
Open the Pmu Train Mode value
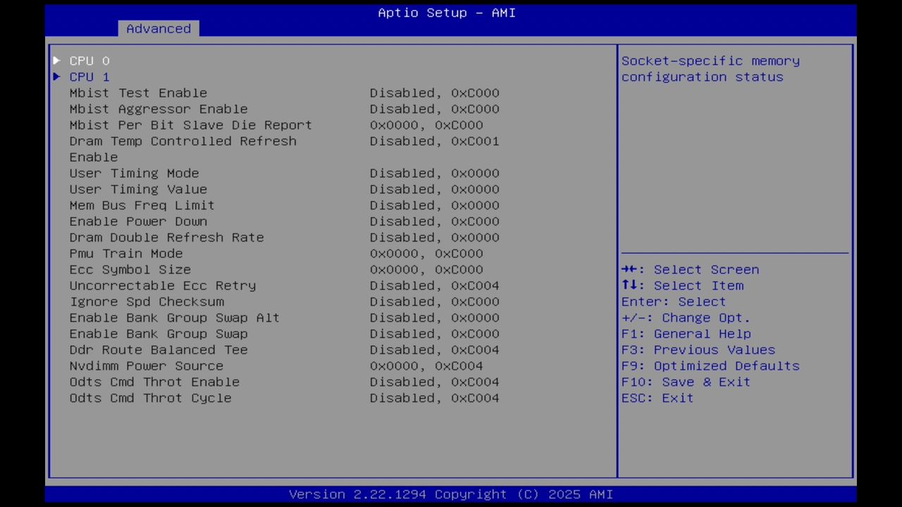point(125,253)
